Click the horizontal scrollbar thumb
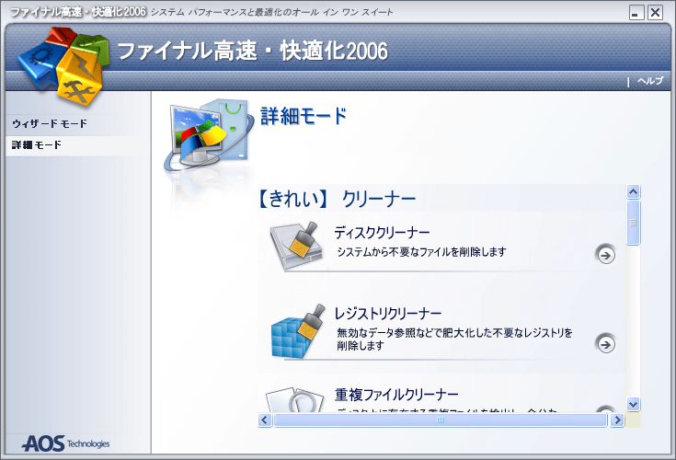Viewport: 676px width, 460px height. point(441,420)
